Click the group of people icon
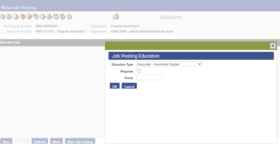Viewport: 280px width, 147px height. pyautogui.click(x=116, y=16)
